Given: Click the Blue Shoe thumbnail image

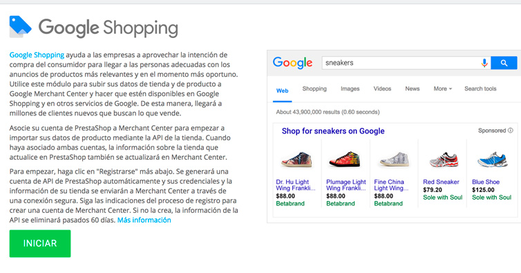Looking at the screenshot, I should (x=492, y=159).
